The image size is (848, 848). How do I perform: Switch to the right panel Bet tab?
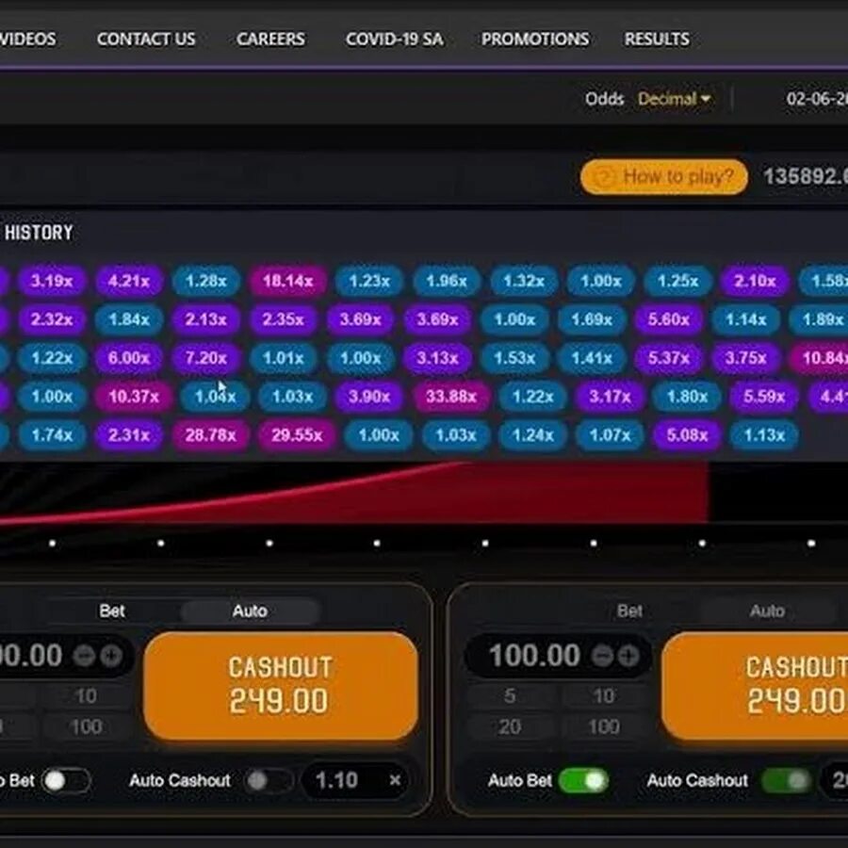629,612
